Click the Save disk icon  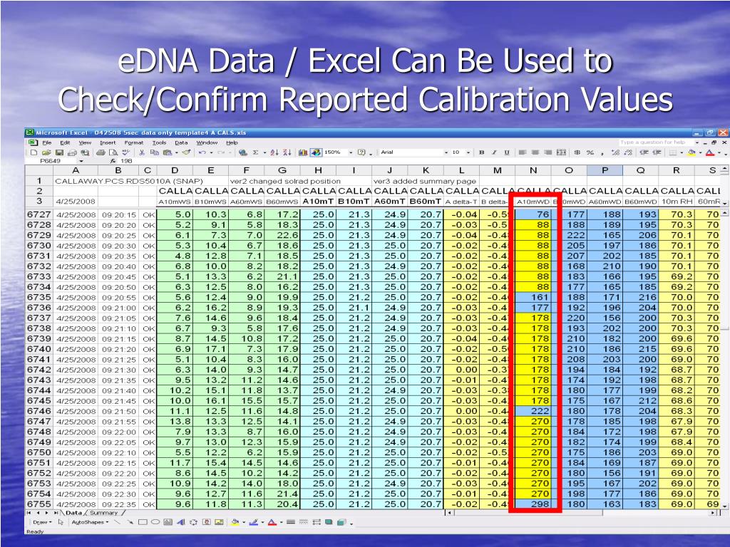click(x=59, y=152)
